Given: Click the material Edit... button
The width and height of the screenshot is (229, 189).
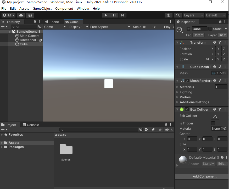Looking at the screenshot, I should point(222,164).
